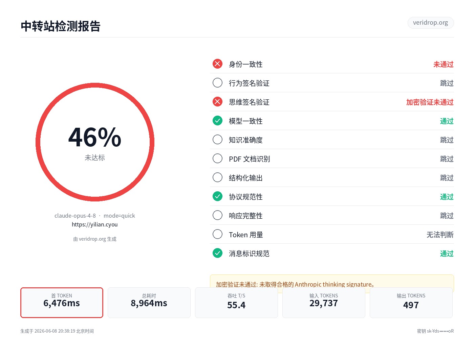Image resolution: width=474 pixels, height=338 pixels.
Task: Select the 输入 TOKENS 29,737 card
Action: pyautogui.click(x=324, y=303)
